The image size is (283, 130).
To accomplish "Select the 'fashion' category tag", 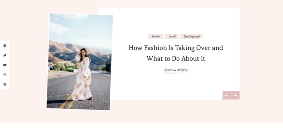I will tap(156, 36).
